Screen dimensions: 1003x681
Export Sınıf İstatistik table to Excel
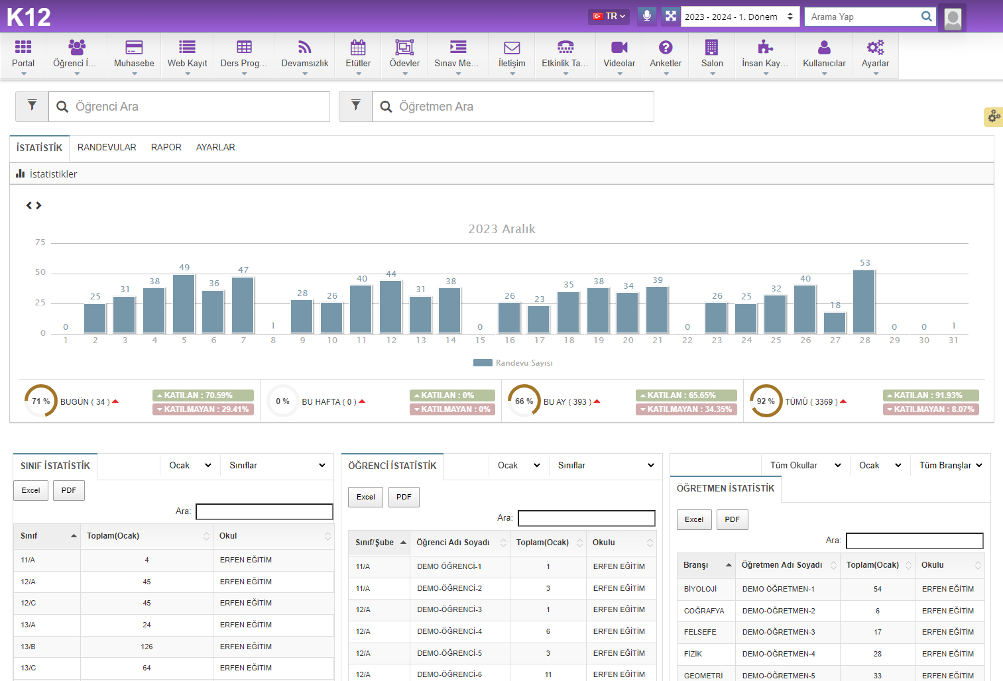30,491
